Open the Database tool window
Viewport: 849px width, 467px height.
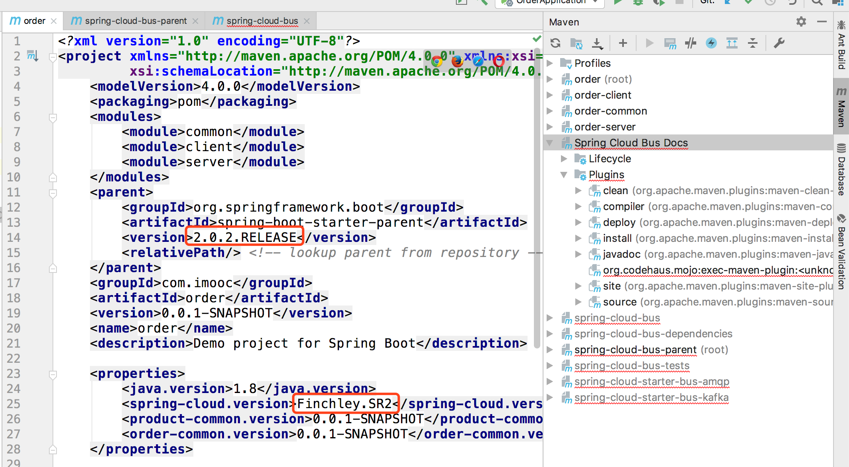pos(841,170)
